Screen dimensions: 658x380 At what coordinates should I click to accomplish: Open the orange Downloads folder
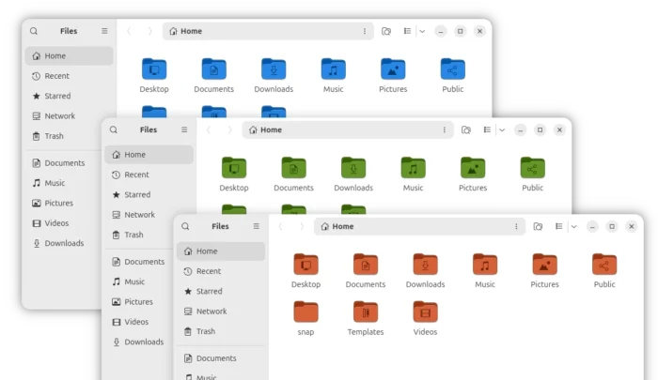pyautogui.click(x=425, y=265)
